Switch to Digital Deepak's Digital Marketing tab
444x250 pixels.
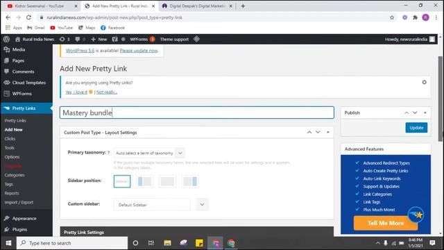click(197, 6)
